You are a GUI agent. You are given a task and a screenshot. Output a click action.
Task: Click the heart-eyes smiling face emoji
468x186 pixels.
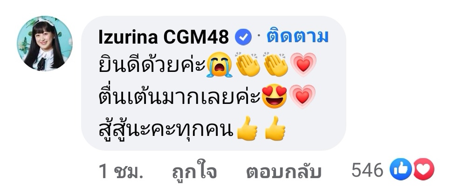coord(274,96)
